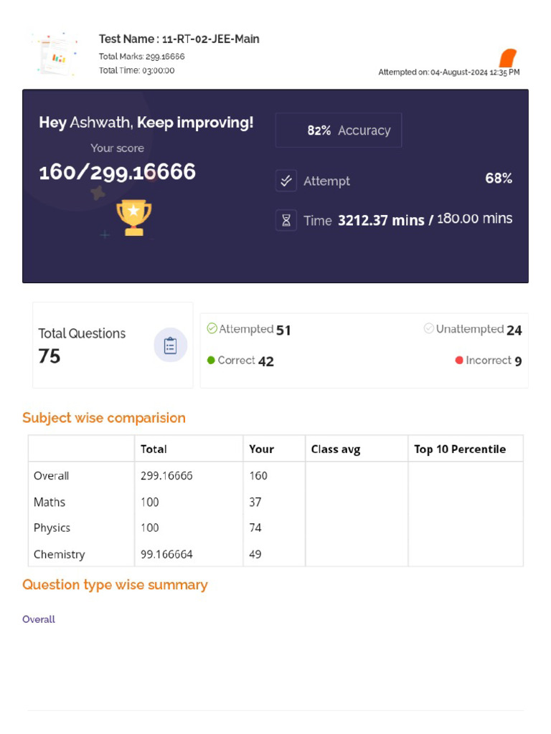
Task: Open the Overall summary link
Action: (39, 619)
